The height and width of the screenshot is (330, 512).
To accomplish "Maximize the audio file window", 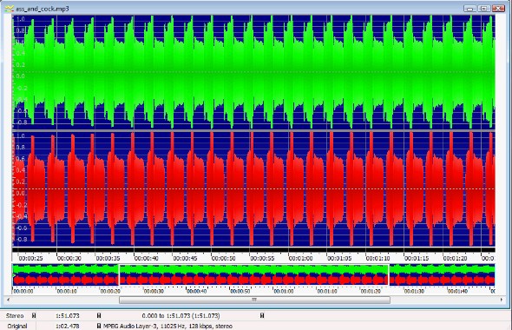I will coord(484,9).
